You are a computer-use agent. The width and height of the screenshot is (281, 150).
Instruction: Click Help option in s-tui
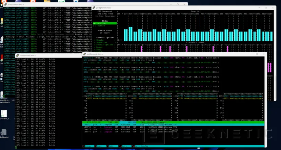(x=105, y=49)
